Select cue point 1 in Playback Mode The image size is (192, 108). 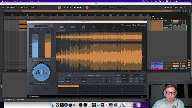[x=91, y=79]
